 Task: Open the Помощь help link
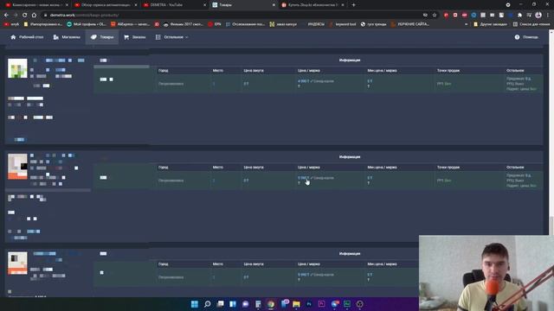click(x=526, y=37)
